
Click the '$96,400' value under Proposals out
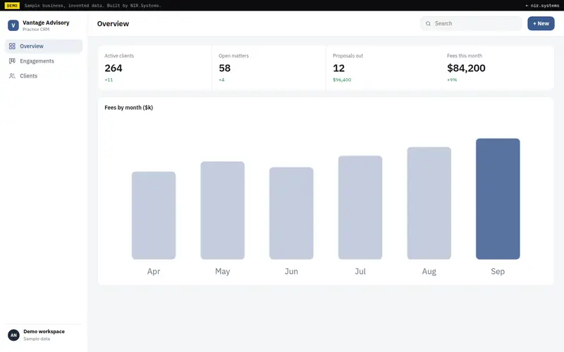tap(342, 80)
